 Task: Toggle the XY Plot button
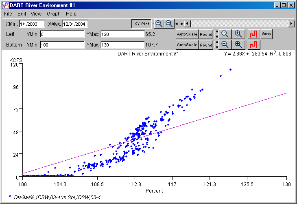point(142,24)
